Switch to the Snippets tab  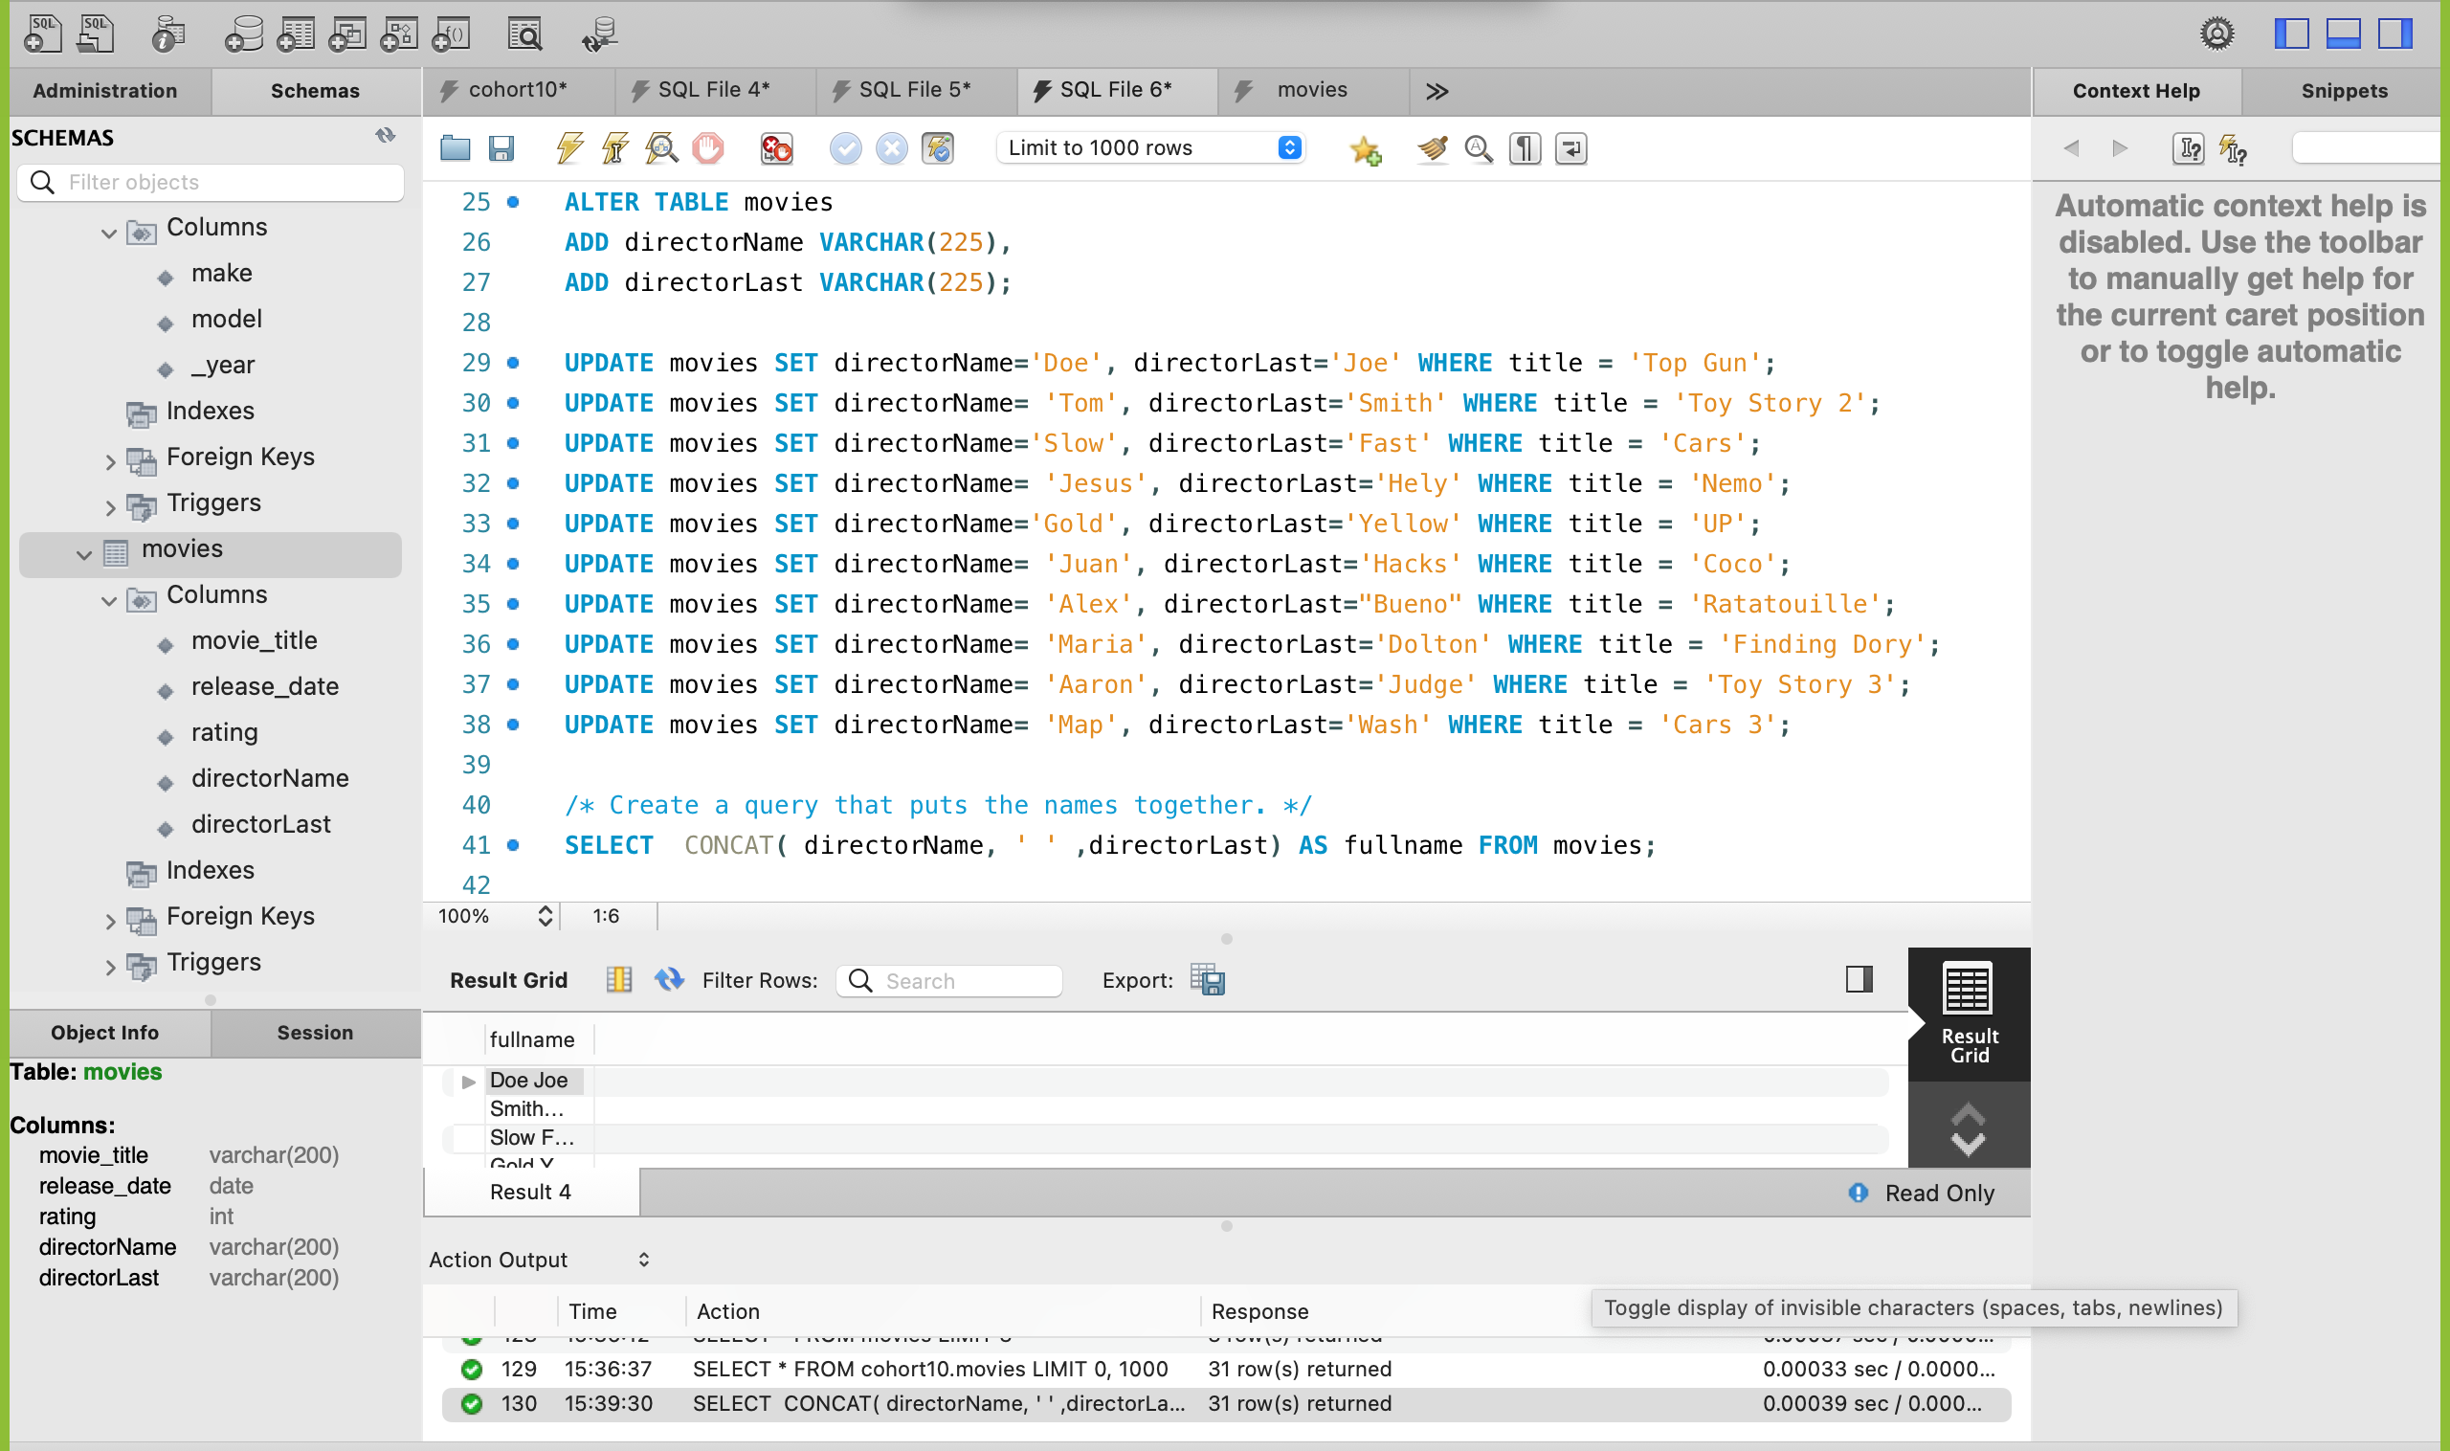coord(2344,91)
